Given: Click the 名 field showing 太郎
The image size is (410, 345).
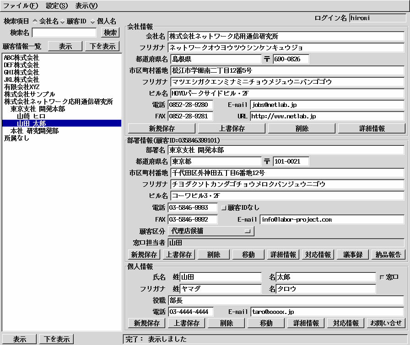Looking at the screenshot, I should point(326,277).
